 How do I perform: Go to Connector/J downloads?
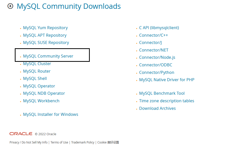(x=150, y=43)
